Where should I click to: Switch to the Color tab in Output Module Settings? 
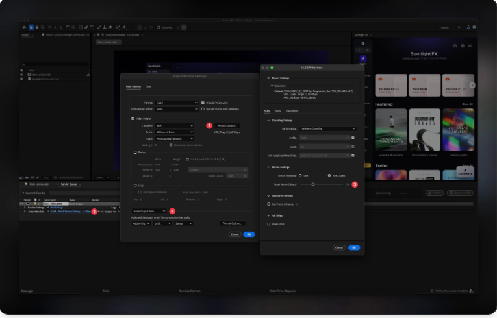click(148, 86)
